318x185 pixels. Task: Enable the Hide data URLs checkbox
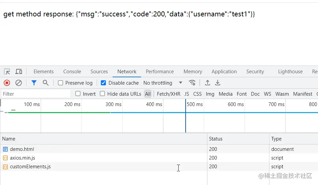click(103, 94)
